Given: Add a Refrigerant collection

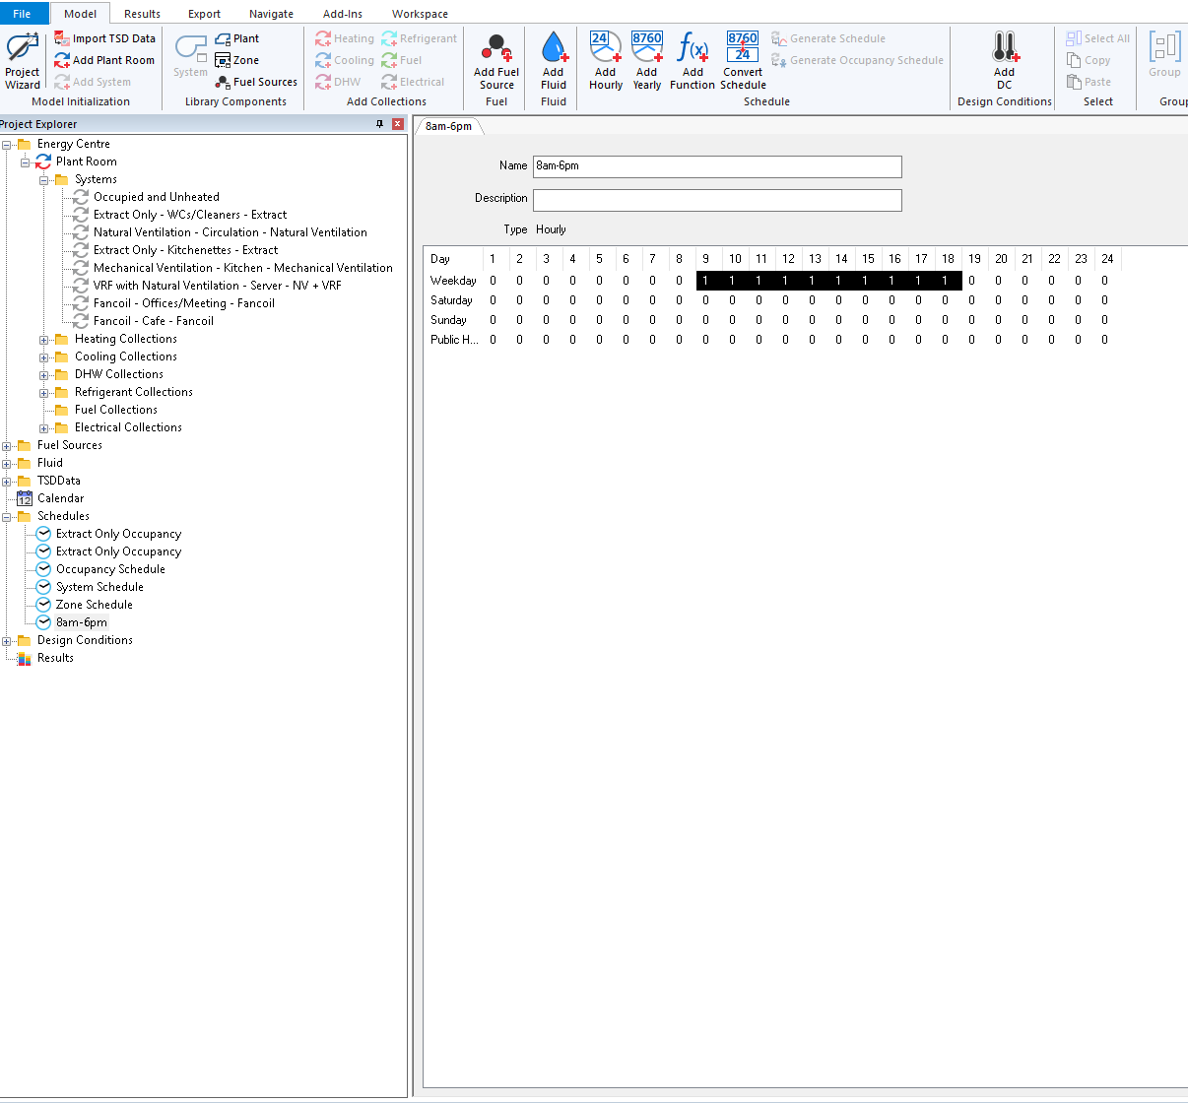Looking at the screenshot, I should (420, 38).
